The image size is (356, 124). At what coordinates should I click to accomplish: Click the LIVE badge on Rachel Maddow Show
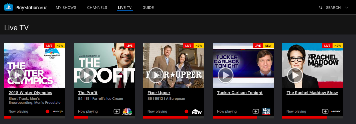(327, 46)
